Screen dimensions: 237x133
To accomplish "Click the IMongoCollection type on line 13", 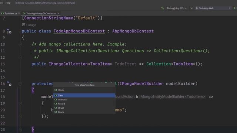I will click(x=68, y=64).
